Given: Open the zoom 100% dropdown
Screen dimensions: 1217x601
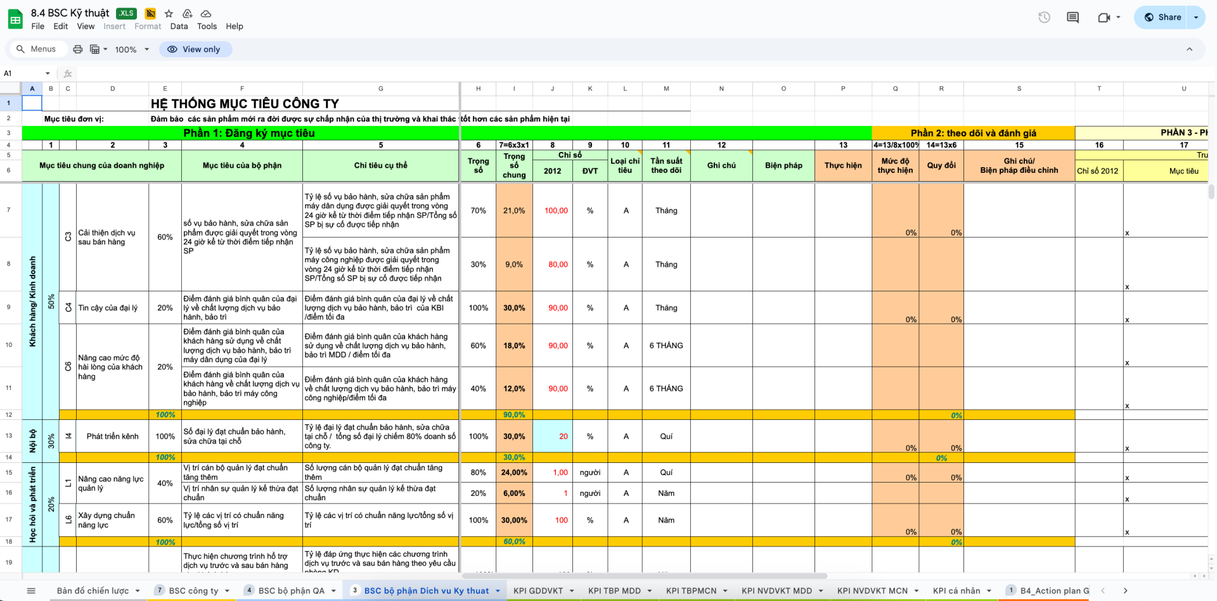Looking at the screenshot, I should click(x=132, y=49).
